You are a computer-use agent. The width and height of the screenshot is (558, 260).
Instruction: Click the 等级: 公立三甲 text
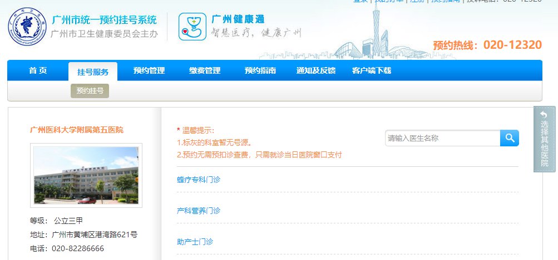click(x=56, y=221)
